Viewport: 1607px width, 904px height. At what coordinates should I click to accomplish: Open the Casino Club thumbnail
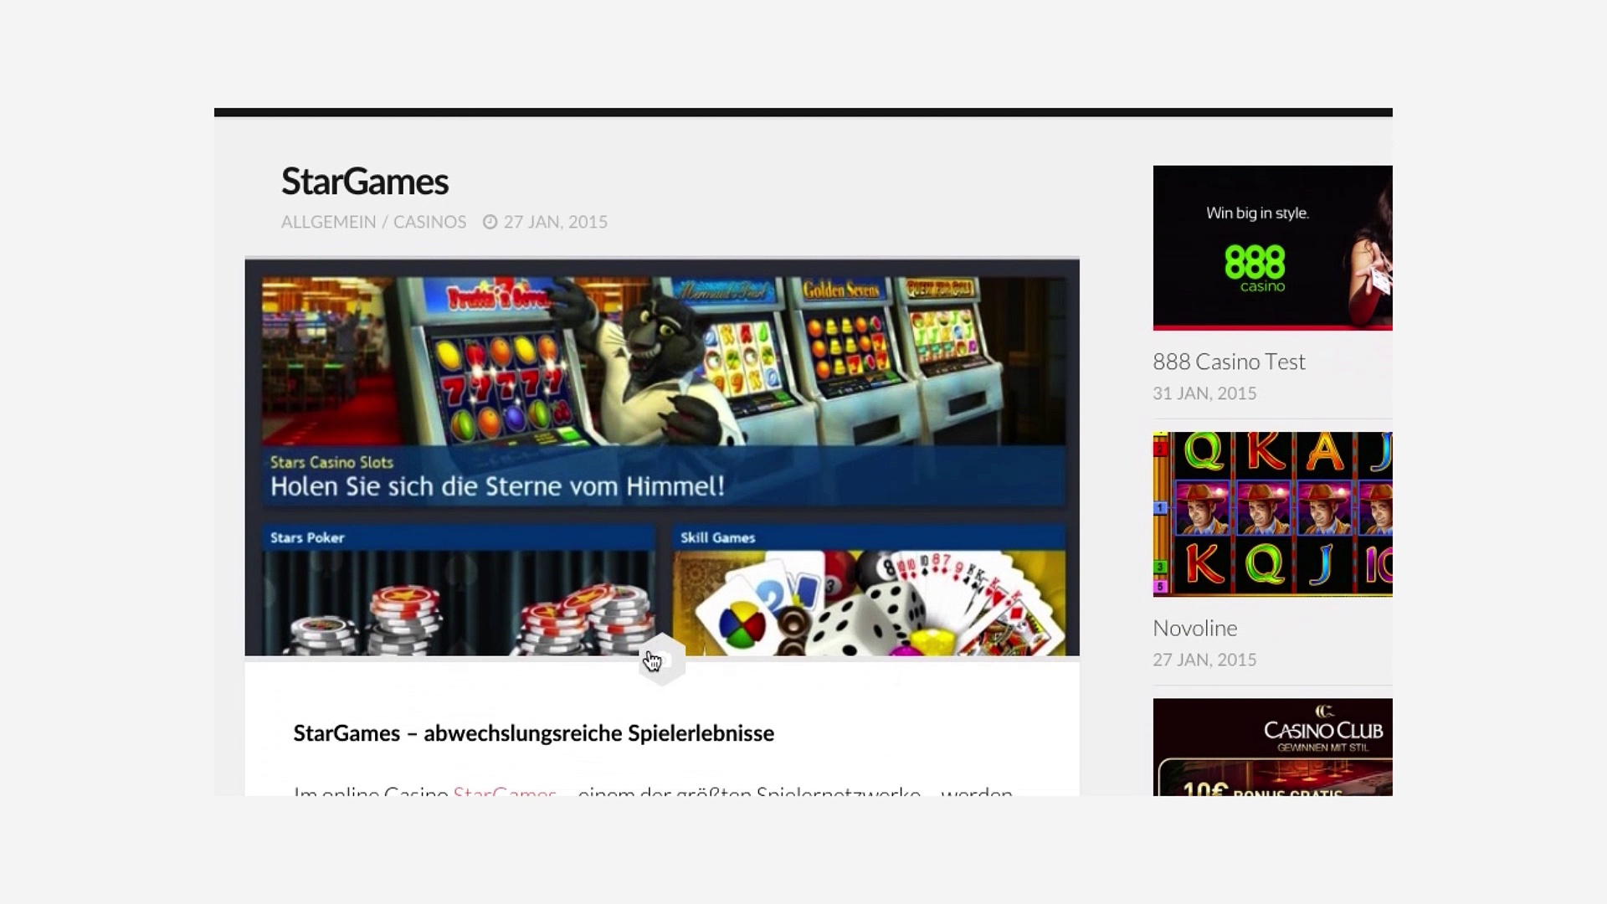(1272, 747)
